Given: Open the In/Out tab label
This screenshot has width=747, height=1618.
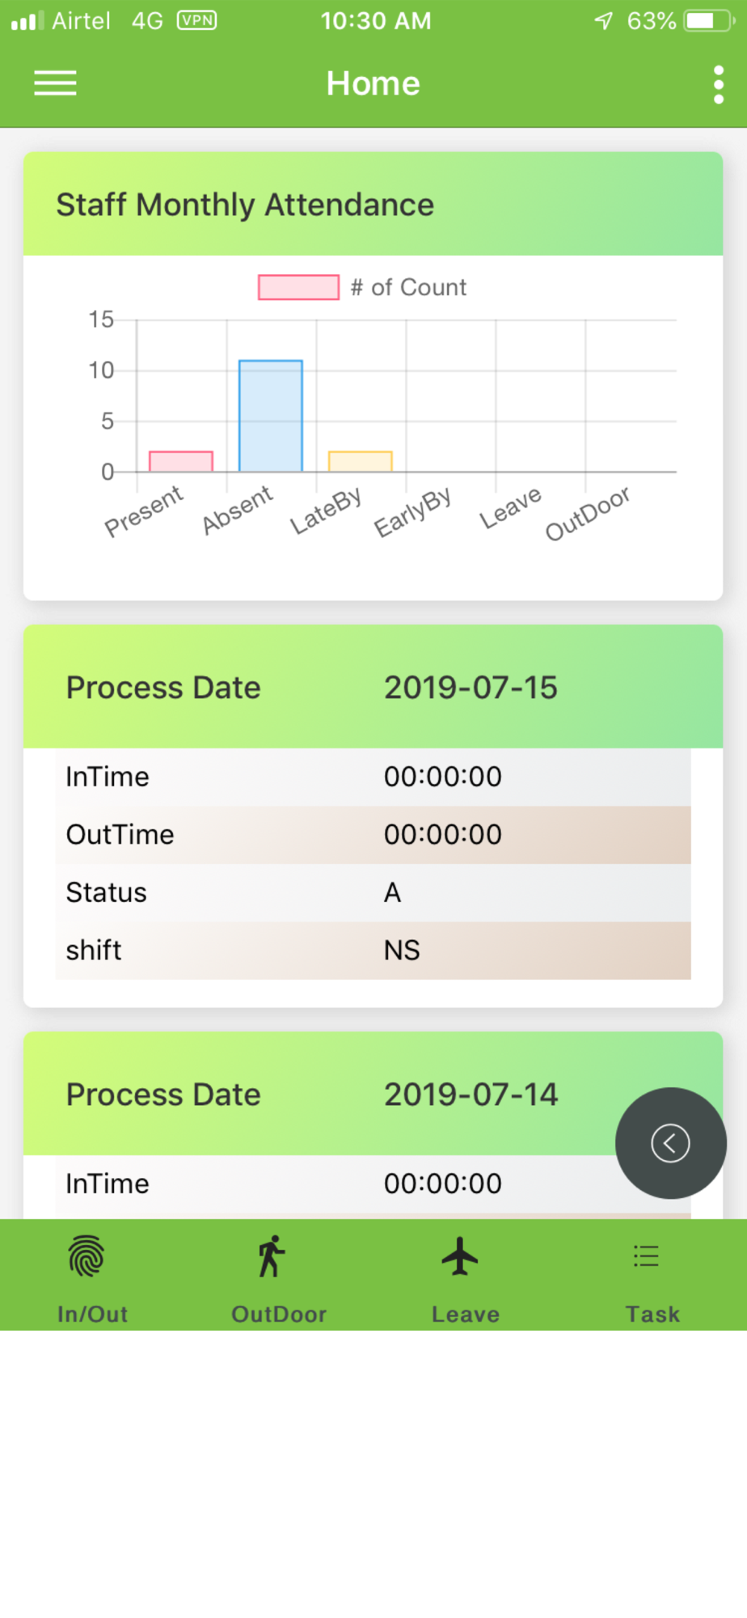Looking at the screenshot, I should (x=93, y=1314).
